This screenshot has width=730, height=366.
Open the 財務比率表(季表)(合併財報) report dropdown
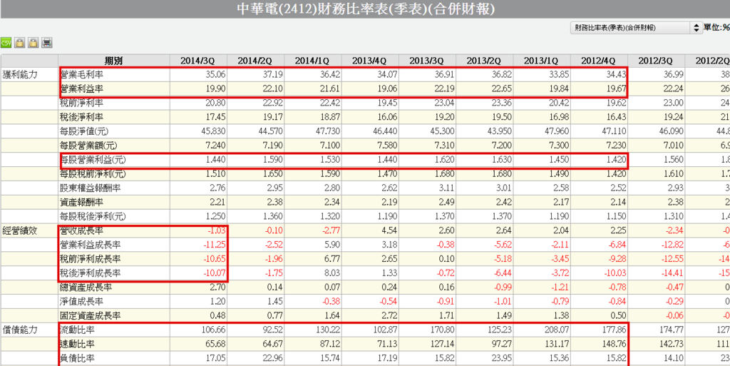coord(635,28)
